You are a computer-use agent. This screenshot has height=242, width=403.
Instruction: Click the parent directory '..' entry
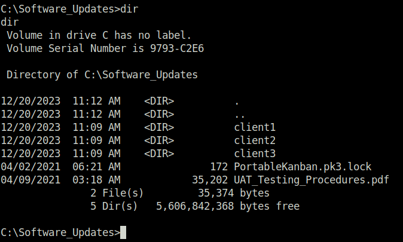point(240,115)
